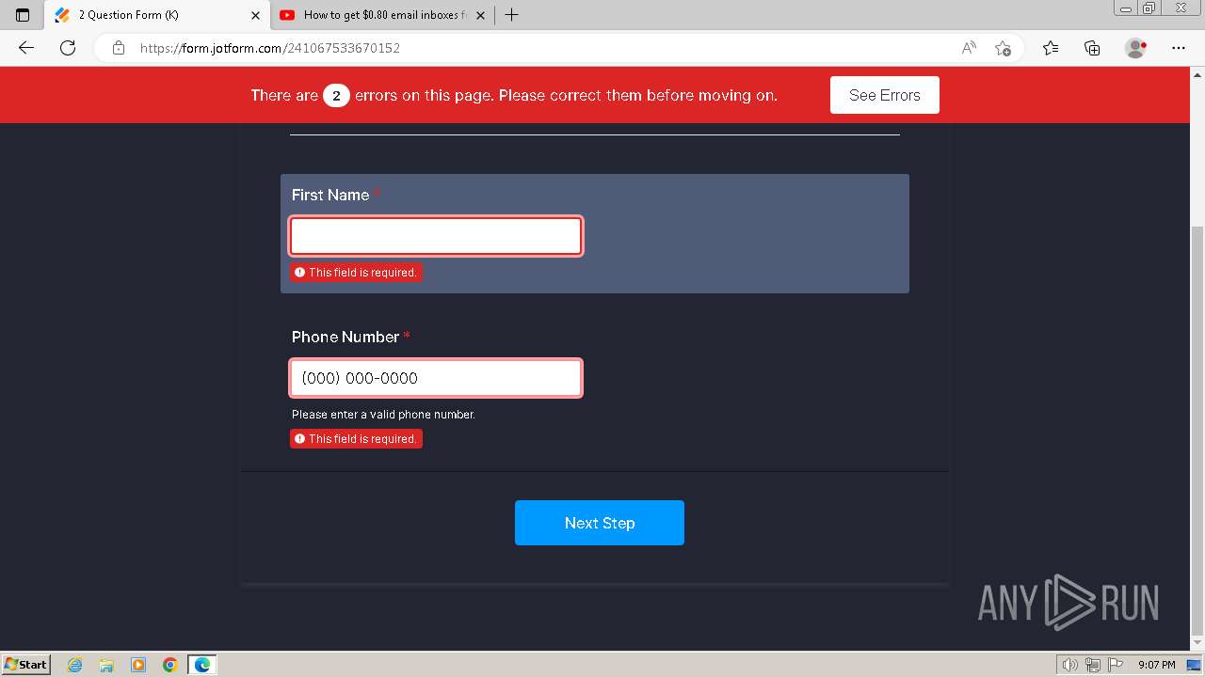
Task: Open the browser profile avatar
Action: tap(1135, 48)
